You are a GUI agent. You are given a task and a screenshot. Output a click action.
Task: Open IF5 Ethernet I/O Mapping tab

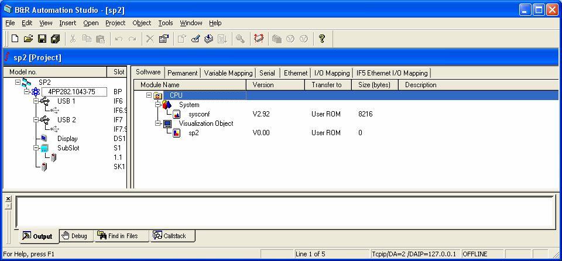392,73
